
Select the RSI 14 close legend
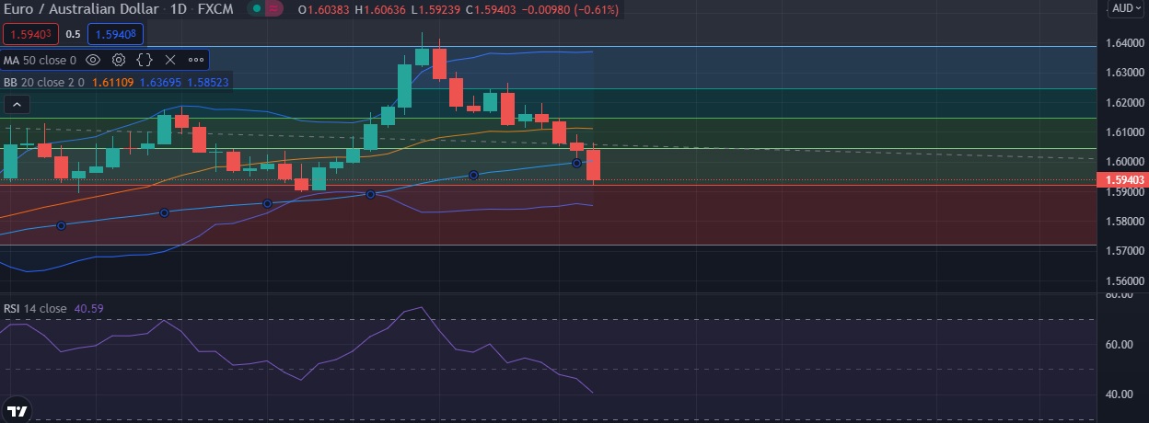(x=35, y=308)
